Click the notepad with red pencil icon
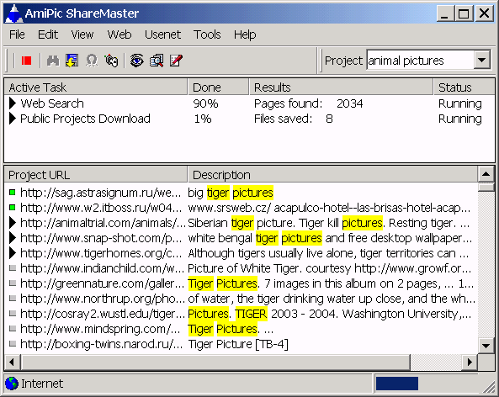Image resolution: width=499 pixels, height=397 pixels. click(x=176, y=61)
